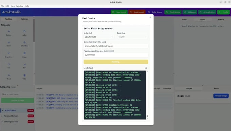Switch to the Events tab
This screenshot has width=231, height=131.
tap(221, 20)
